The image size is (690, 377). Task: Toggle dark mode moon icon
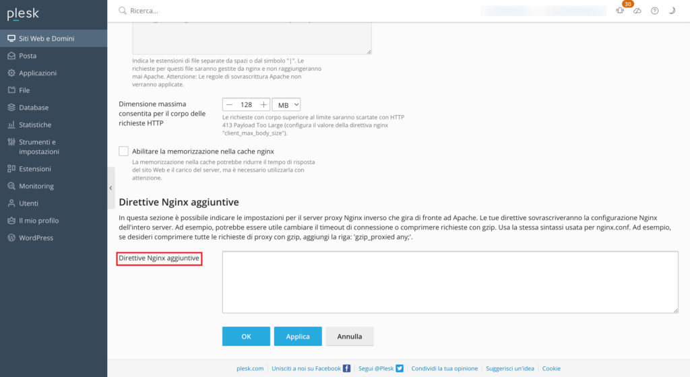click(x=672, y=11)
